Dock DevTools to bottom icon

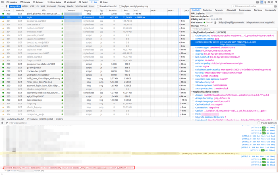tap(272, 2)
